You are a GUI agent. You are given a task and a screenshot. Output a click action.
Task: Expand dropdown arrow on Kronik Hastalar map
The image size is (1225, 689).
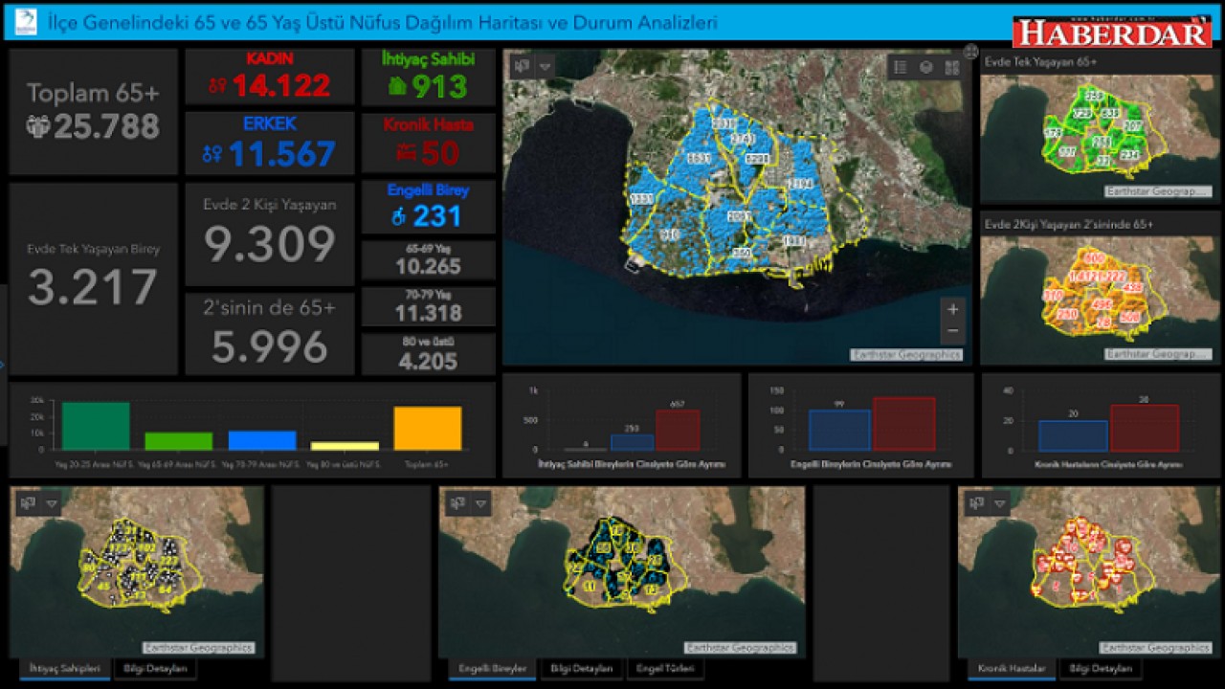(1000, 502)
